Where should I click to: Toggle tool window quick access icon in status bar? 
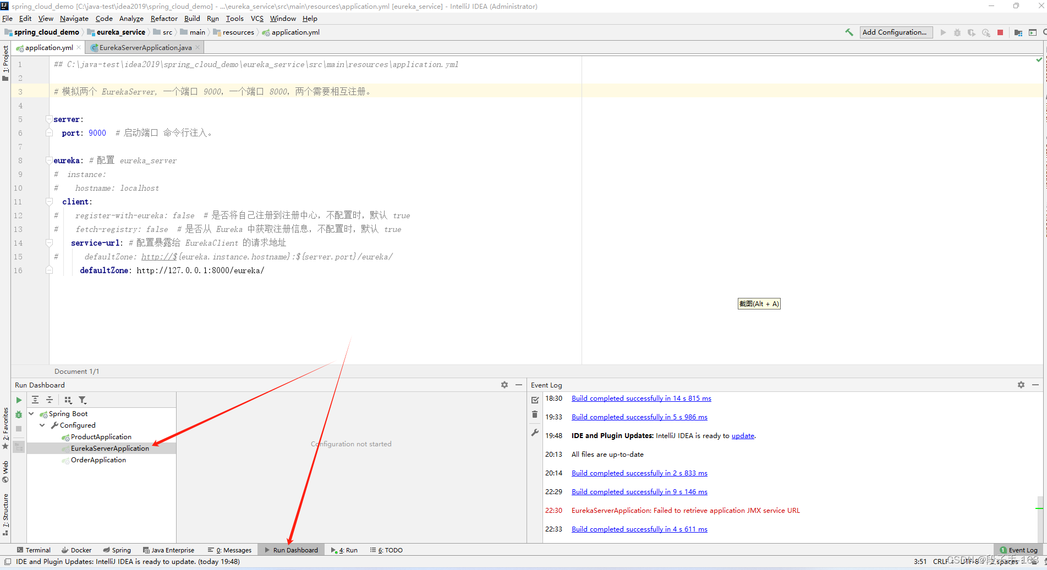click(x=8, y=562)
